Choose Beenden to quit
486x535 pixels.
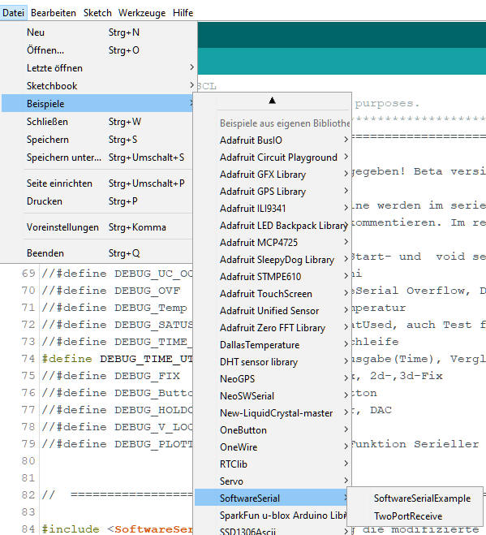(97, 253)
